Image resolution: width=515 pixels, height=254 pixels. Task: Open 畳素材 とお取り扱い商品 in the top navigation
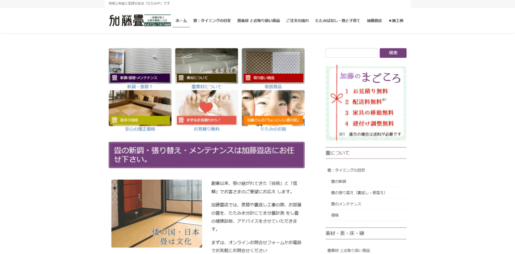[259, 21]
